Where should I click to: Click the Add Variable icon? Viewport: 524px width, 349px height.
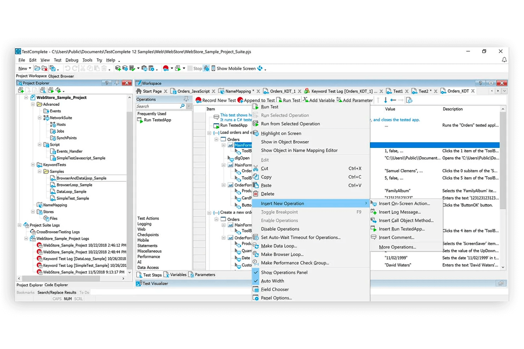click(305, 100)
